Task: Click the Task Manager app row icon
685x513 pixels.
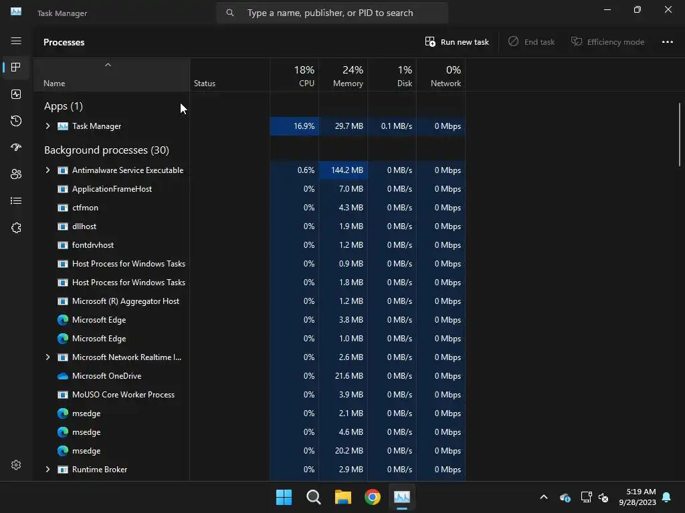Action: 63,126
